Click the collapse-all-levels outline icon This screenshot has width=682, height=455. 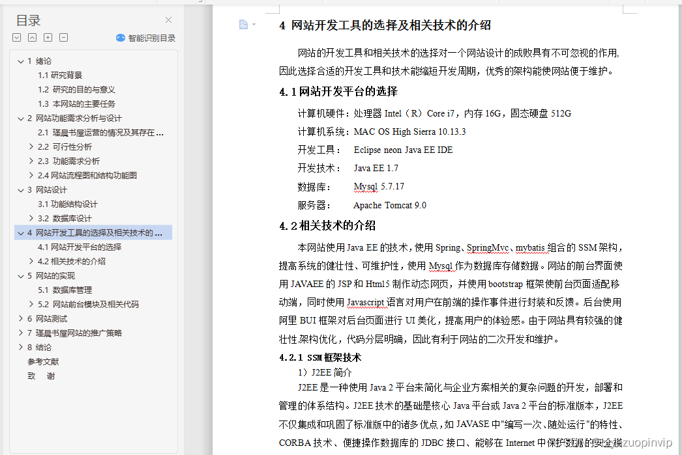coord(32,38)
